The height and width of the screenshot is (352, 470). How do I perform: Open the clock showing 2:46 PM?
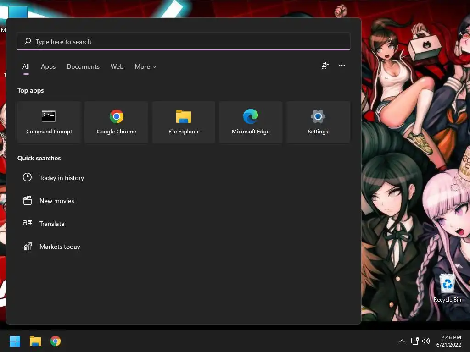tap(449, 341)
